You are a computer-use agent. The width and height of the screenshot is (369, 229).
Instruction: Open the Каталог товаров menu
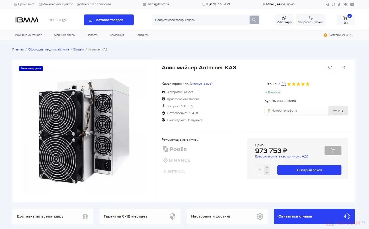[109, 20]
